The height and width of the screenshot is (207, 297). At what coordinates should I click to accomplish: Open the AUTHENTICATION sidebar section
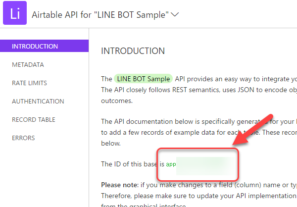point(38,102)
